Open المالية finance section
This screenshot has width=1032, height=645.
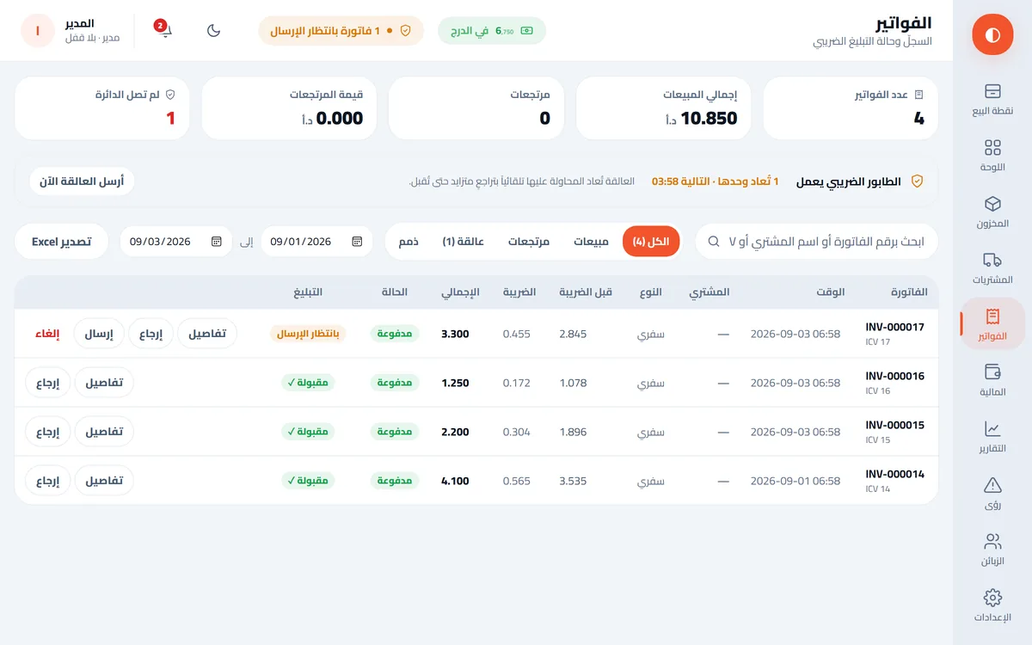[992, 381]
